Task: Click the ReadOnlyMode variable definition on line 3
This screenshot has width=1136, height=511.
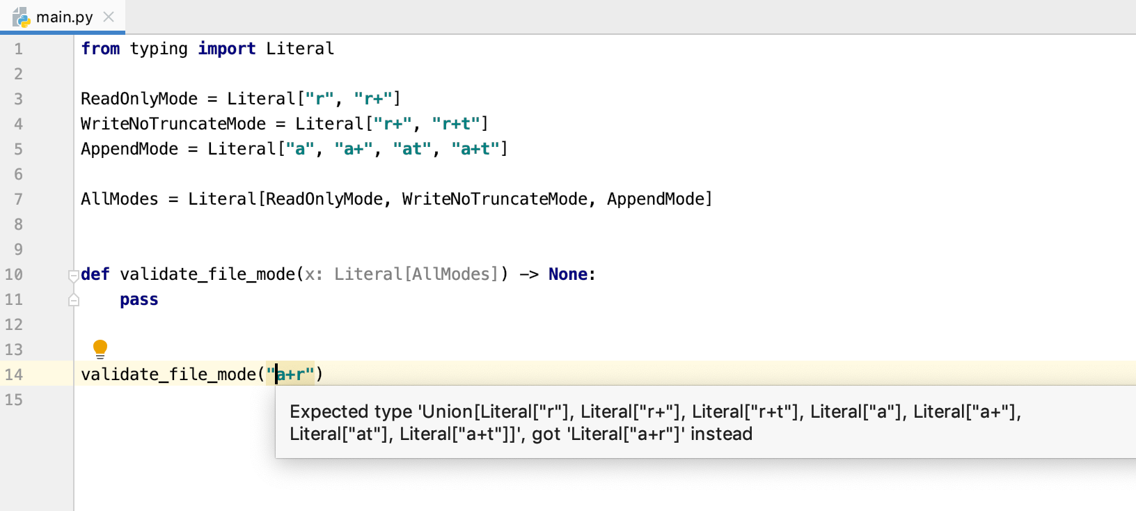Action: [139, 99]
